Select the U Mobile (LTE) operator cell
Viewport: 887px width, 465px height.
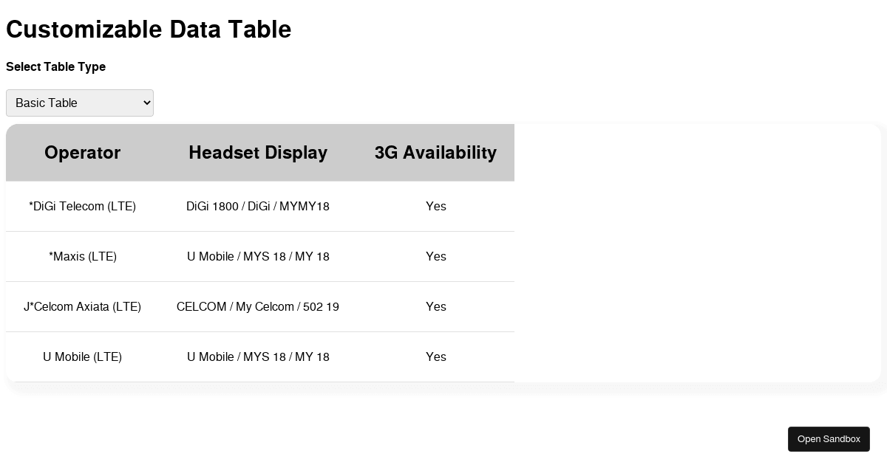82,357
